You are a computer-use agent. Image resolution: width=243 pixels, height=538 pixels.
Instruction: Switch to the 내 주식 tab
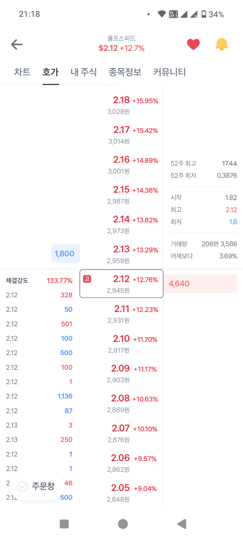click(84, 72)
